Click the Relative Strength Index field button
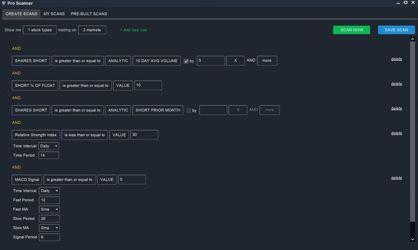Viewport: 418px width, 250px height. 36,135
